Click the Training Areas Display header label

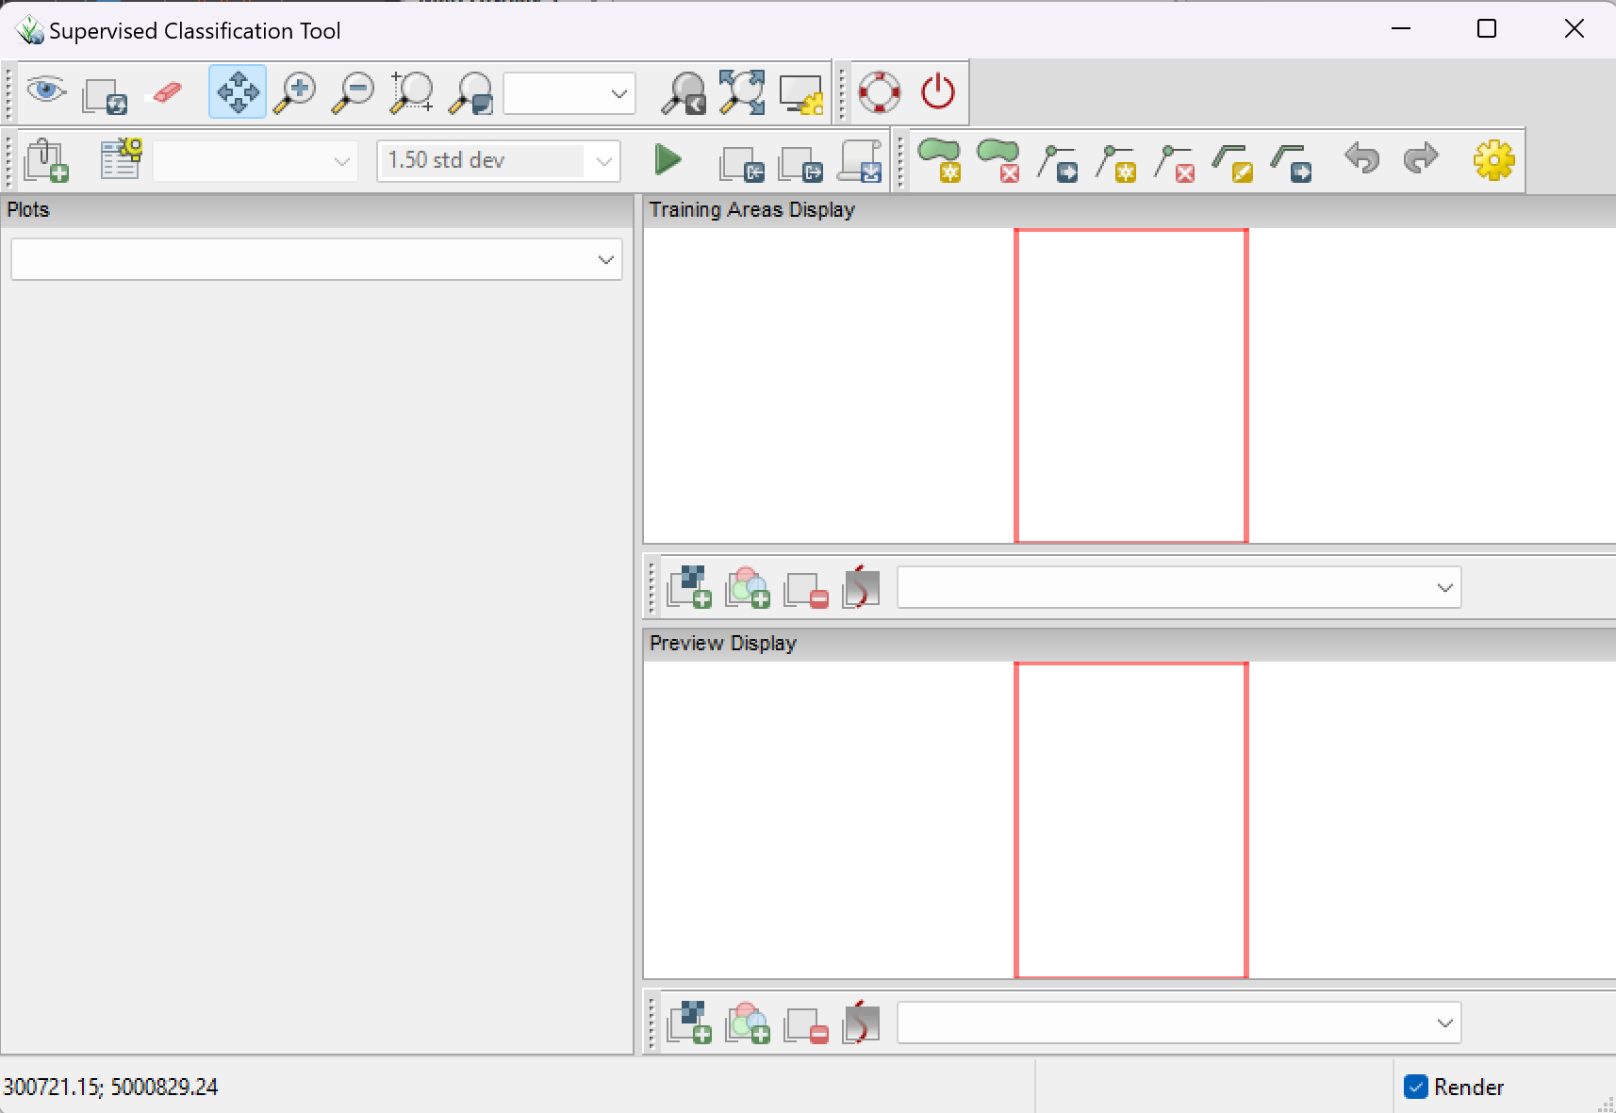coord(752,209)
